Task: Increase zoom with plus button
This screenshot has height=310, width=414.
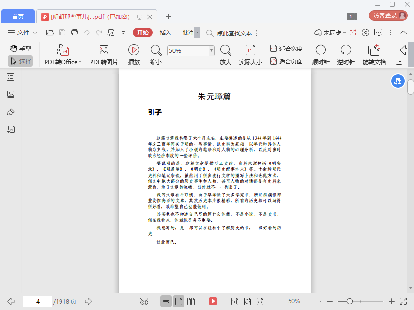Action: [392, 301]
